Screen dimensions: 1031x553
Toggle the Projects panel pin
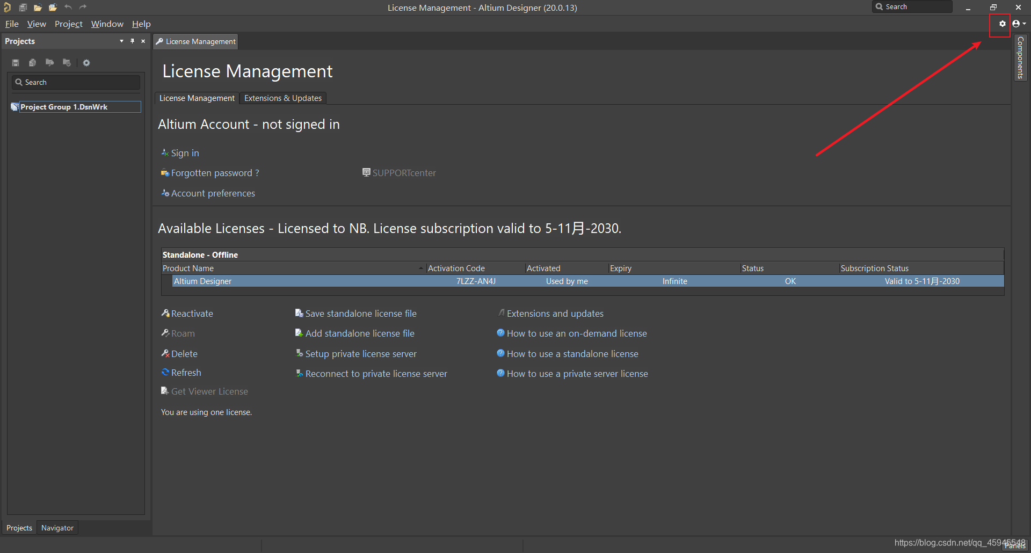coord(132,41)
